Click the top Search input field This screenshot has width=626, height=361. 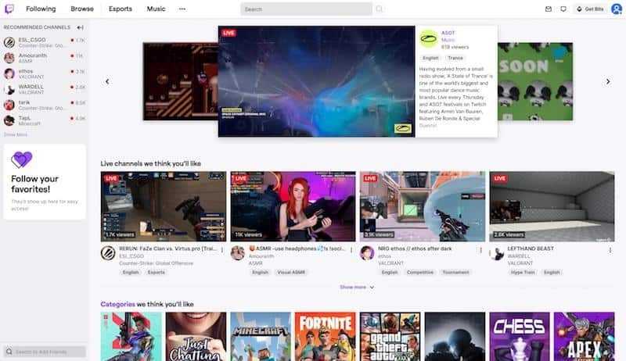[x=306, y=9]
